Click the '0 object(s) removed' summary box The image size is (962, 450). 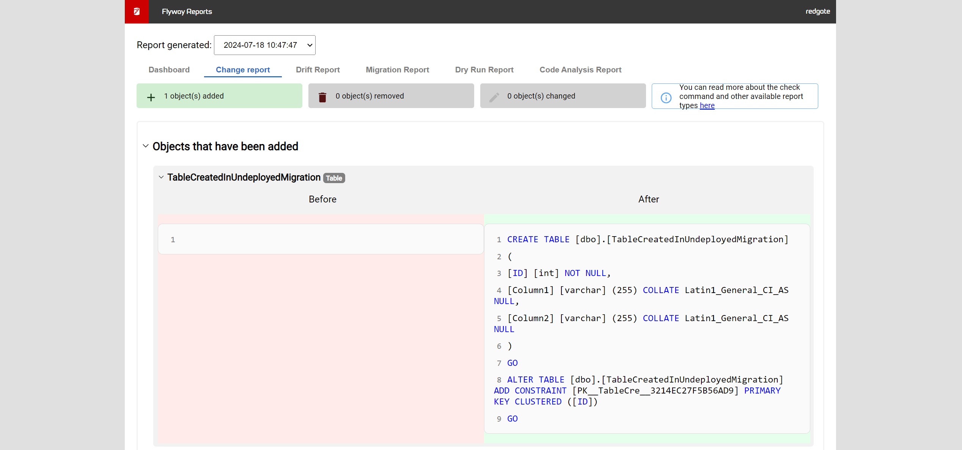(391, 96)
